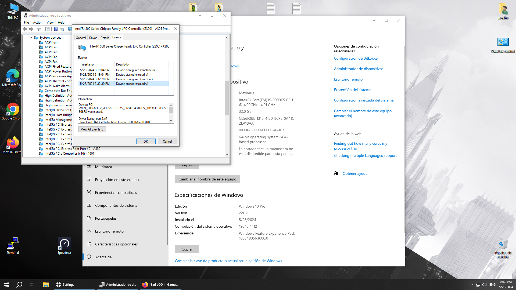Open the Portapapeles settings page

[x=106, y=218]
